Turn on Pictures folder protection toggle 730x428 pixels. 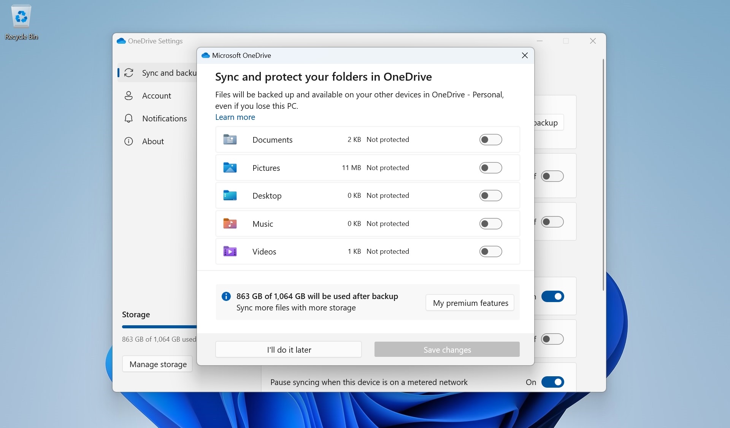[490, 168]
